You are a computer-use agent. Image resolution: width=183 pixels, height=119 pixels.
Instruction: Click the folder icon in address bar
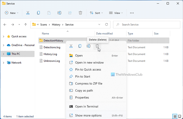34,25
